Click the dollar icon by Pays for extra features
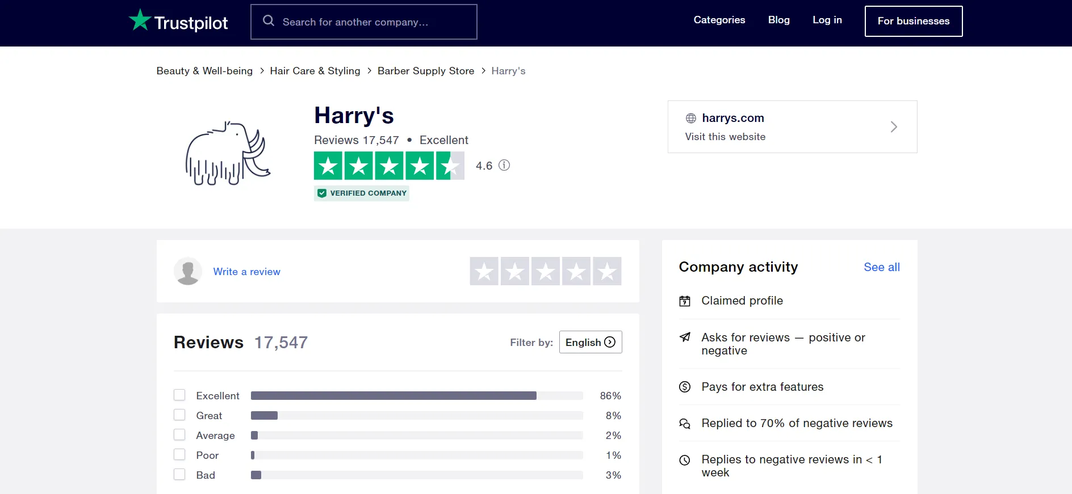Screen dimensions: 1072x494 (685, 387)
